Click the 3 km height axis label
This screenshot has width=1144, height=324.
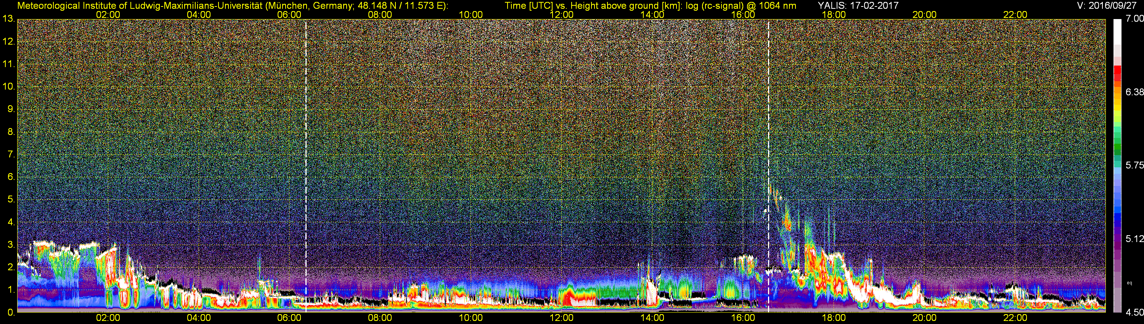point(11,245)
